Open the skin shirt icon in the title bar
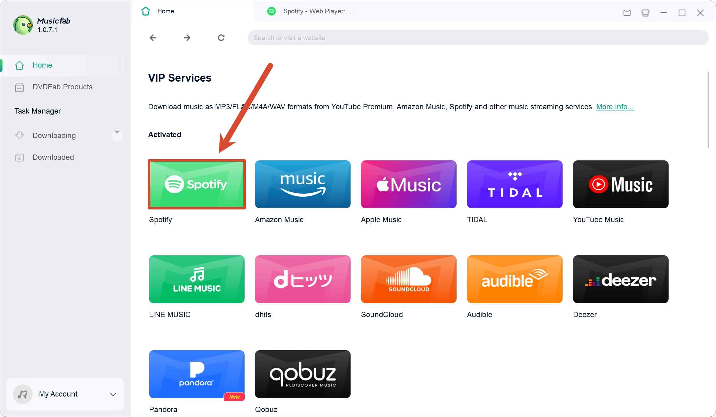Viewport: 716px width, 417px height. click(x=645, y=13)
